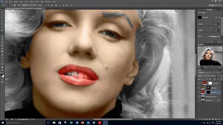This screenshot has height=125, width=223.
Task: Hide the selected Color Fill 3 layer
Action: [199, 92]
